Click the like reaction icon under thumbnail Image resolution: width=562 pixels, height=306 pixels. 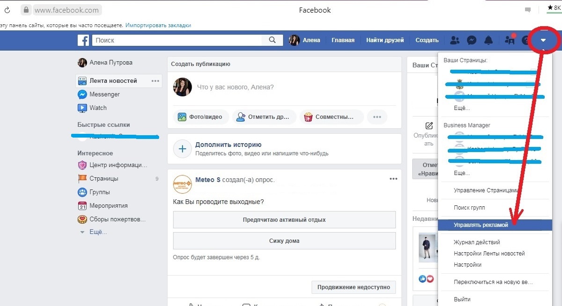coord(422,279)
